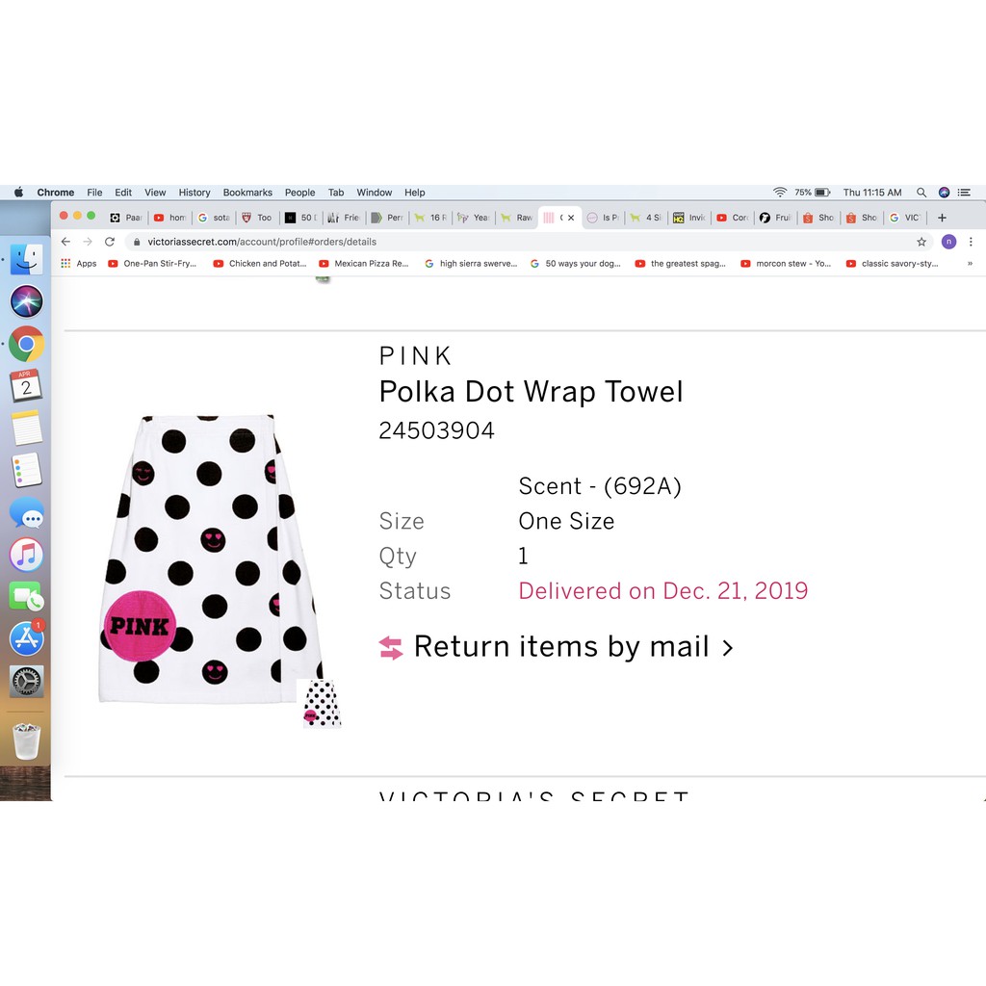Open Chrome's three-dot menu
This screenshot has height=986, width=986.
click(x=971, y=242)
